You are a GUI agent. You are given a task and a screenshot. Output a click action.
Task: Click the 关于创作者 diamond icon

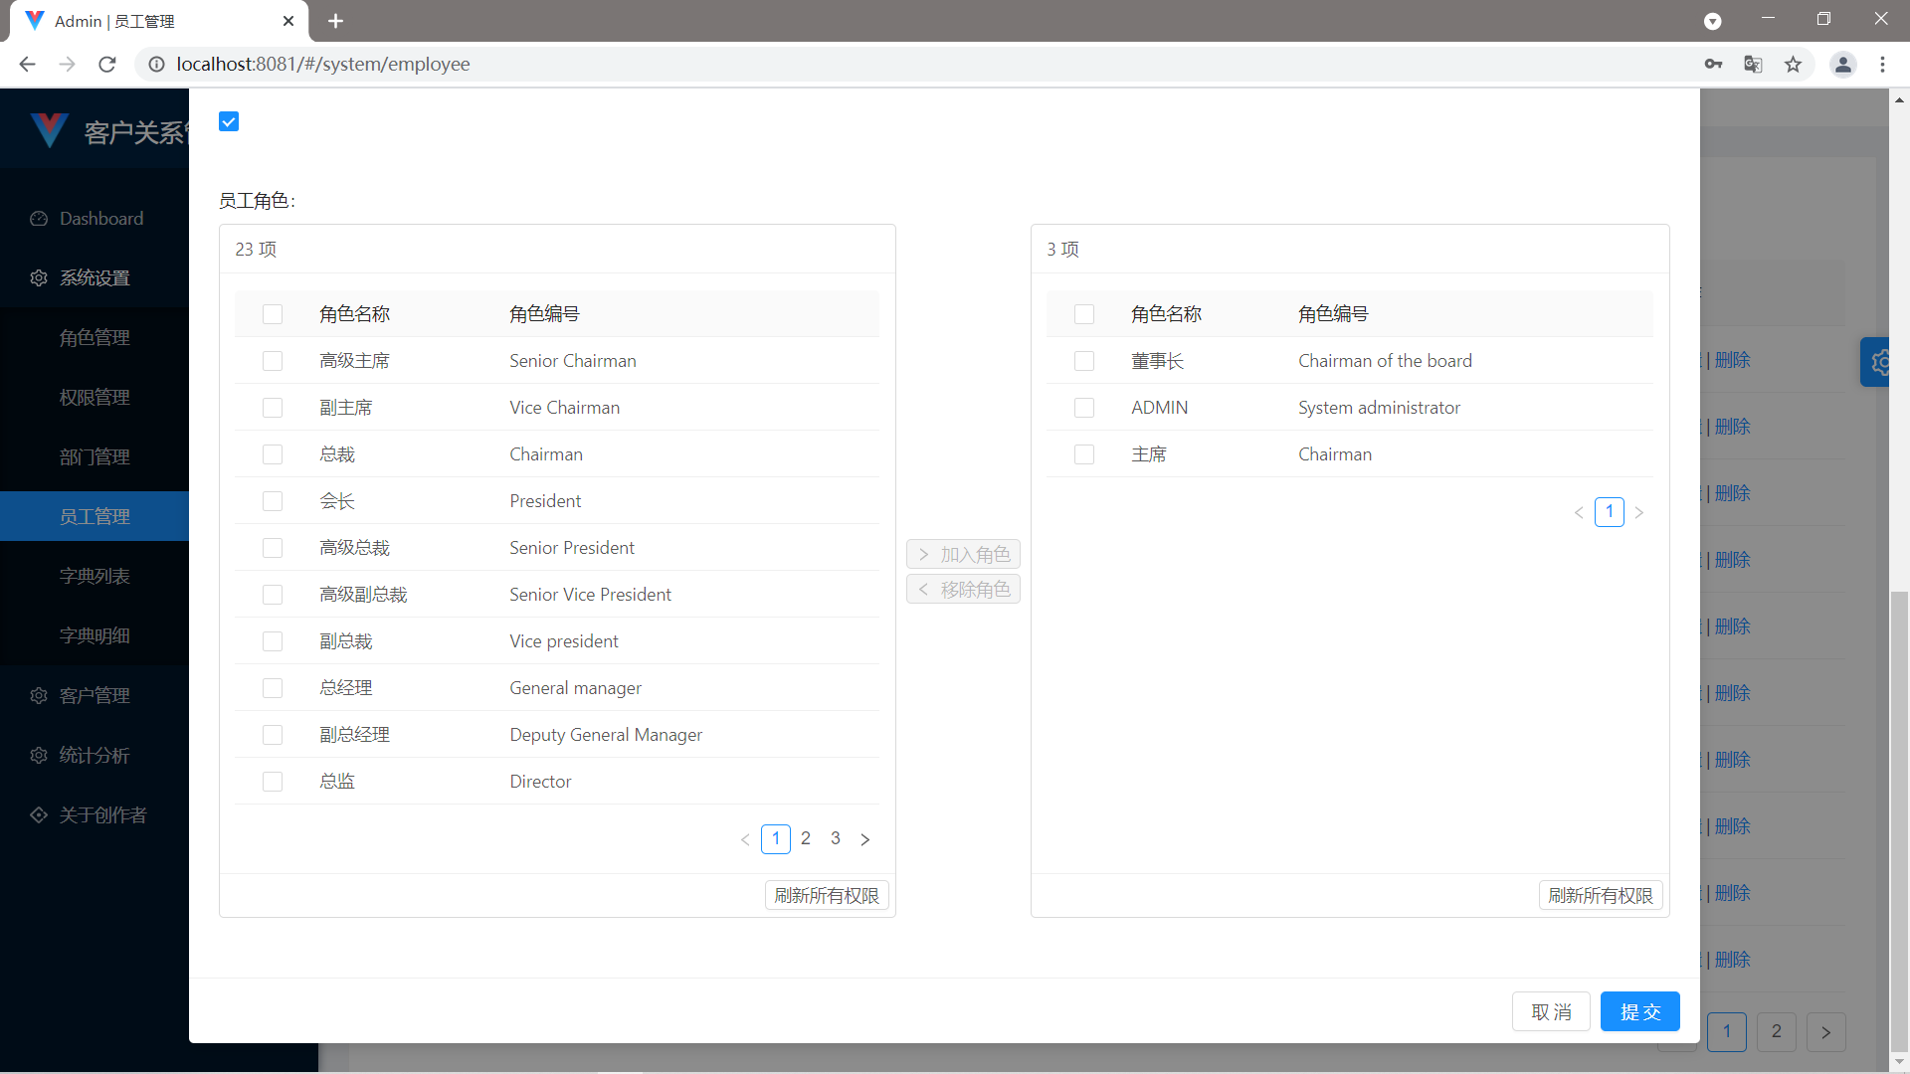point(39,815)
